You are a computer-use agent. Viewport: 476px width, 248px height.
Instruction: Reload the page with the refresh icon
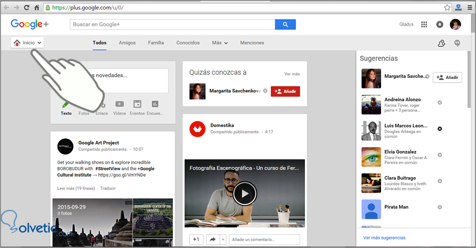26,7
